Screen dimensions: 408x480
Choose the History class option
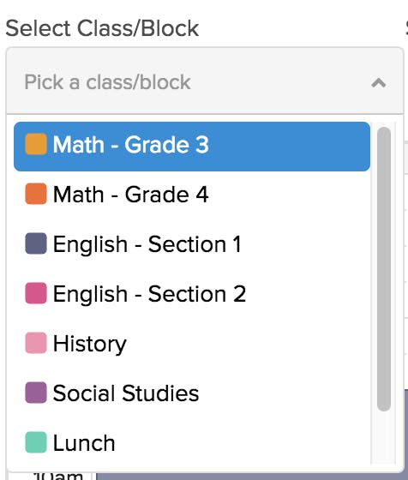pyautogui.click(x=192, y=343)
